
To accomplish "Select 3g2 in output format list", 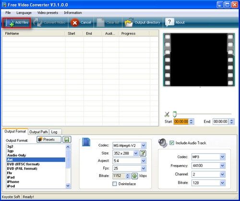I will pyautogui.click(x=36, y=146).
